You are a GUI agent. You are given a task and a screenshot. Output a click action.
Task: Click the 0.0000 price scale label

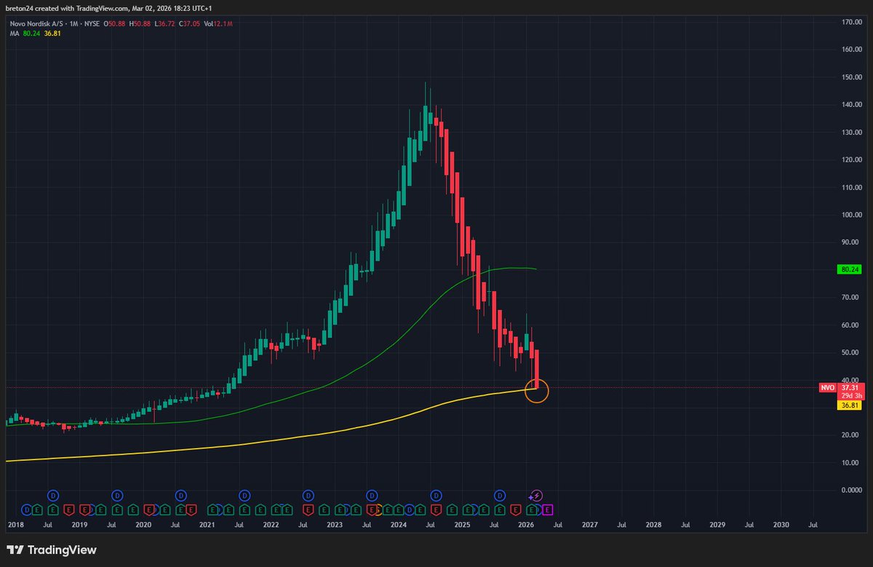tap(850, 490)
